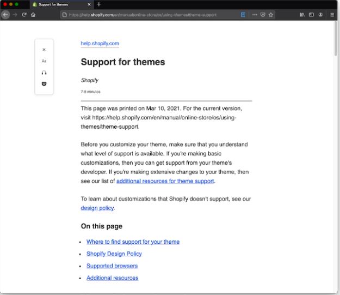Select the Support for themes tab
This screenshot has width=340, height=295.
(61, 4)
